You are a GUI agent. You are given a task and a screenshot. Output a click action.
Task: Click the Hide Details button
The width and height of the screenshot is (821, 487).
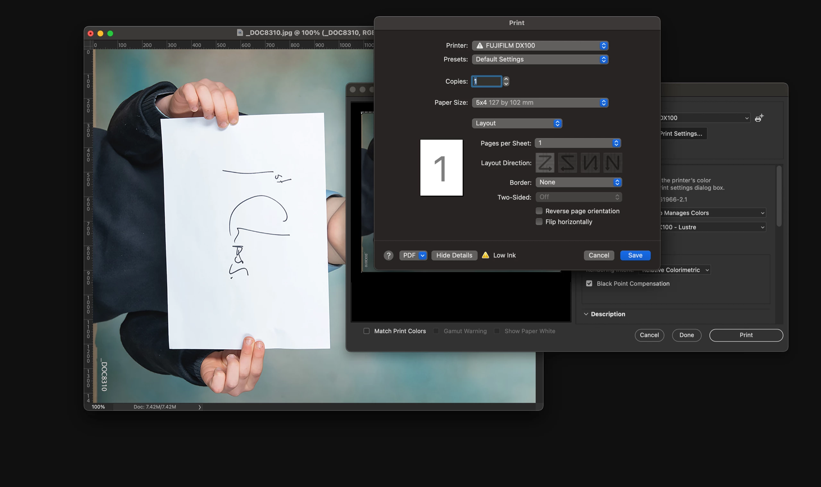[x=454, y=255]
